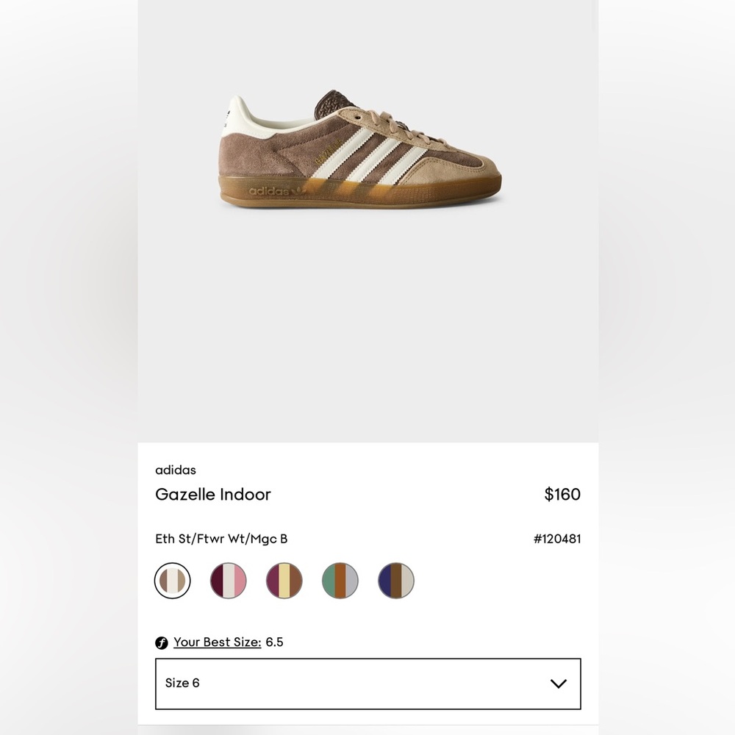Select the green, orange and gray colorway swatch
The image size is (735, 735).
340,581
